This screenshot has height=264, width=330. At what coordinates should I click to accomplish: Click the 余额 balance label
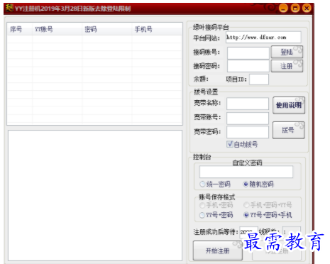pyautogui.click(x=201, y=79)
